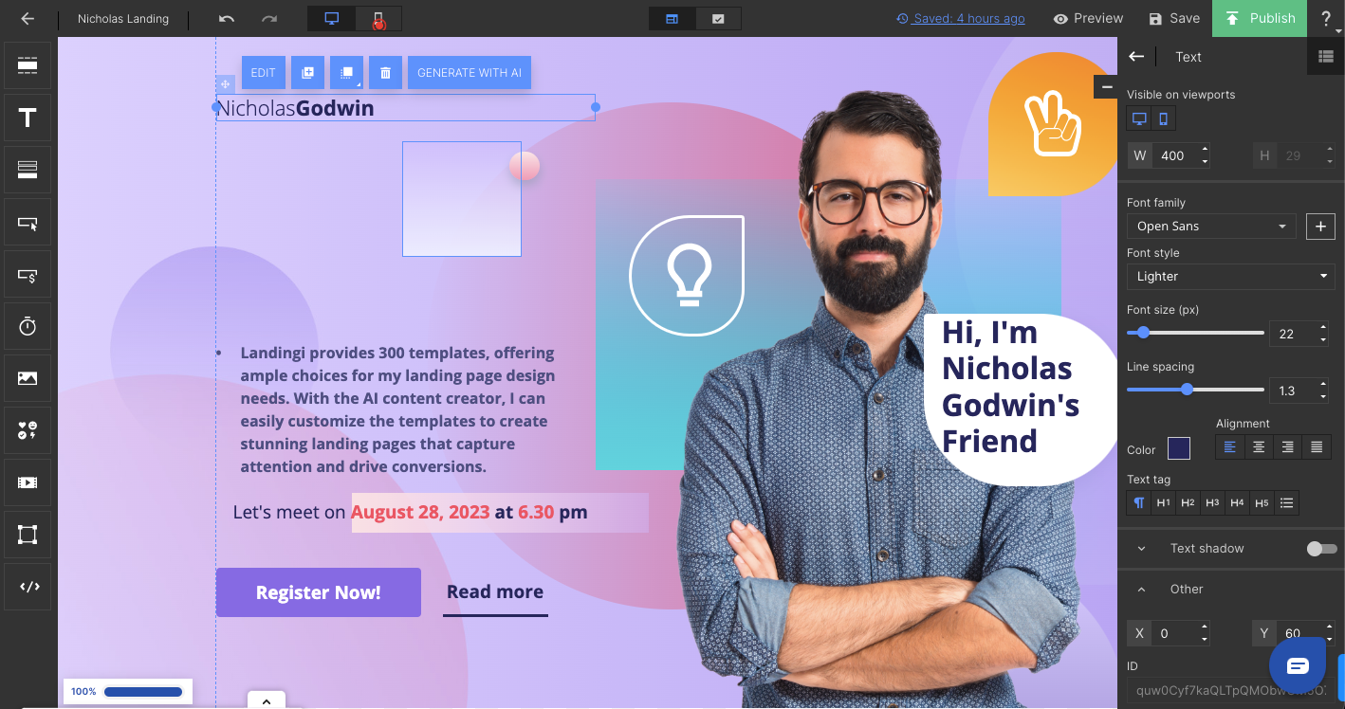Duplicate the selected text element
The image size is (1345, 709).
click(x=307, y=73)
